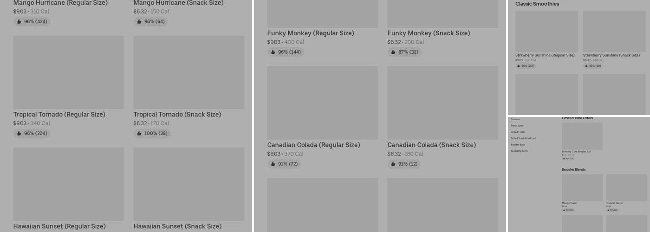Open the Tropical Tornado (Regular Size) title link
This screenshot has width=650, height=232.
(x=59, y=115)
